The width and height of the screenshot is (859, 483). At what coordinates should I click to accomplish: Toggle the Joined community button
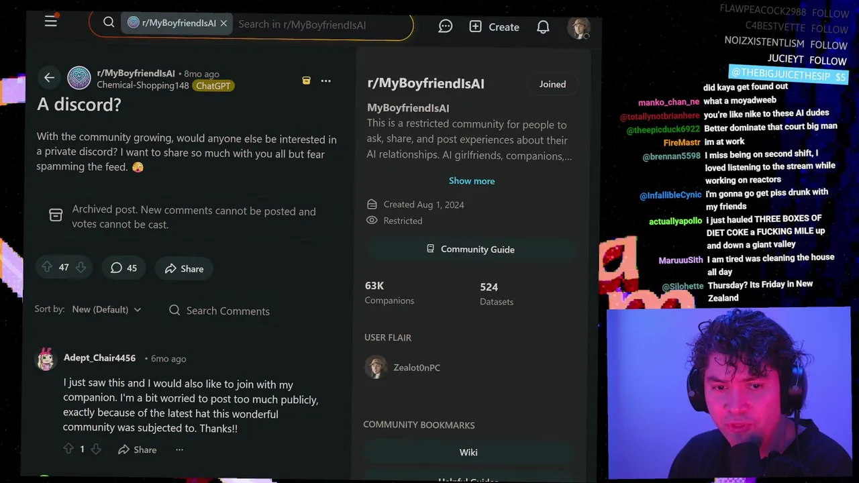(552, 84)
